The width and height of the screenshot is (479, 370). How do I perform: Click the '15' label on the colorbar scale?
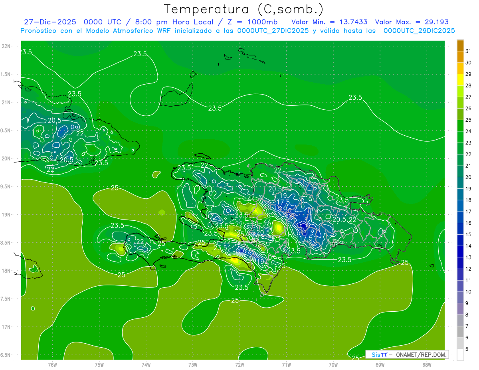469,235
